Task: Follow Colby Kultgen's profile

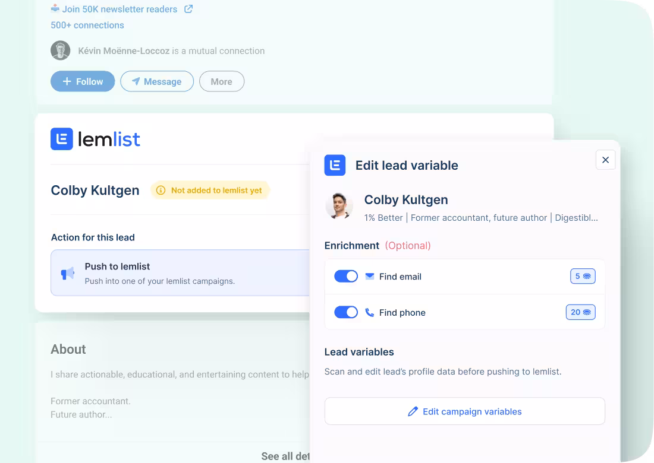Action: tap(83, 82)
